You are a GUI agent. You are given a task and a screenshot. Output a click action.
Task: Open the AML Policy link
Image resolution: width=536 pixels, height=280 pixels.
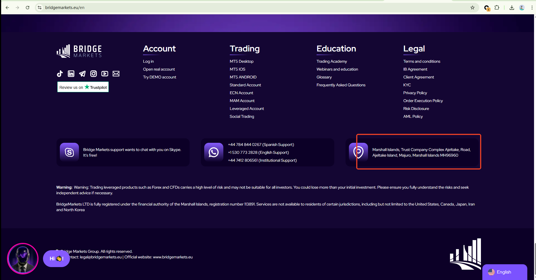pyautogui.click(x=413, y=116)
